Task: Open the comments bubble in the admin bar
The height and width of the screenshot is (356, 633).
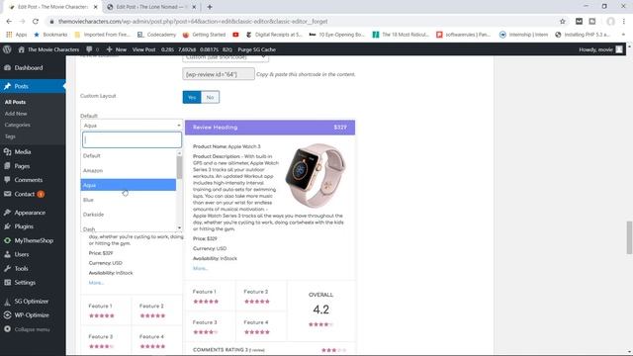Action: (x=92, y=49)
